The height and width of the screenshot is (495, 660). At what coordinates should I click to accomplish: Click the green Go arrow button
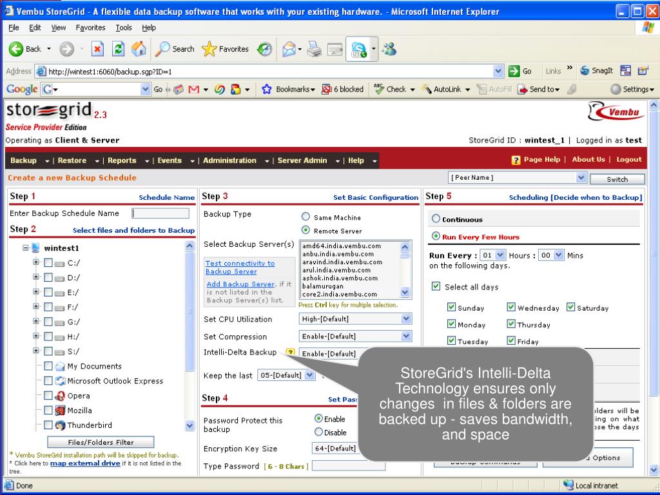pyautogui.click(x=514, y=71)
